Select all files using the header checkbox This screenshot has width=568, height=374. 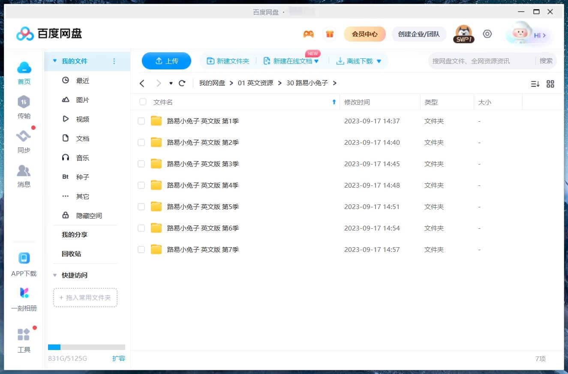142,102
